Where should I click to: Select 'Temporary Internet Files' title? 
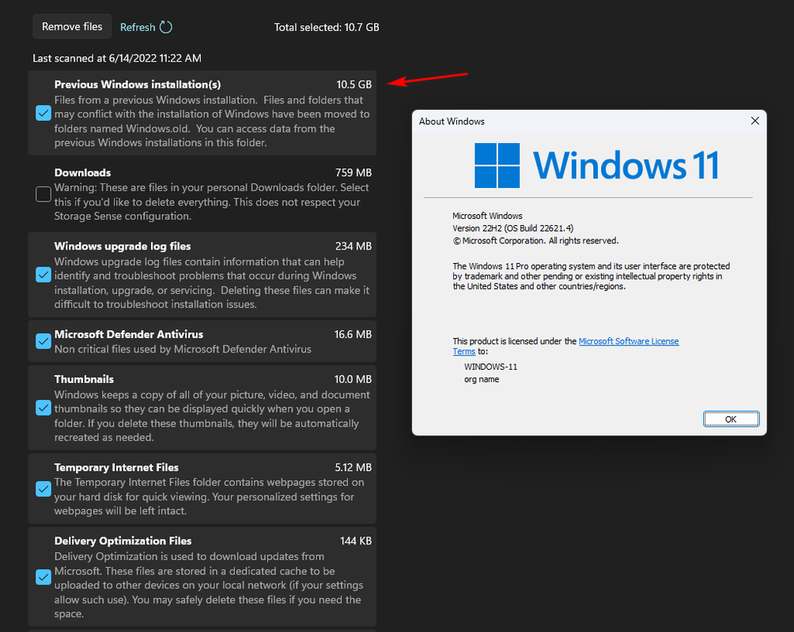click(x=116, y=468)
